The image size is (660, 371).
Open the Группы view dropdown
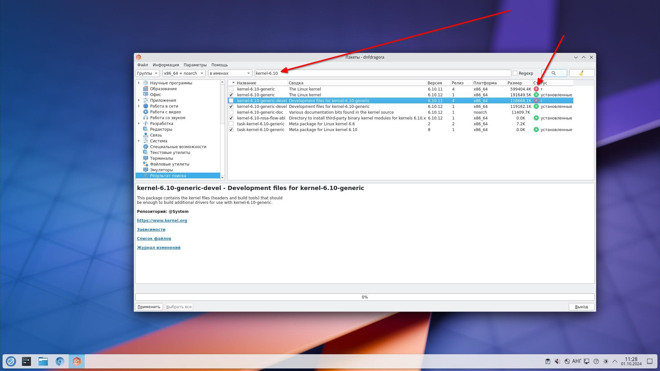coord(147,73)
